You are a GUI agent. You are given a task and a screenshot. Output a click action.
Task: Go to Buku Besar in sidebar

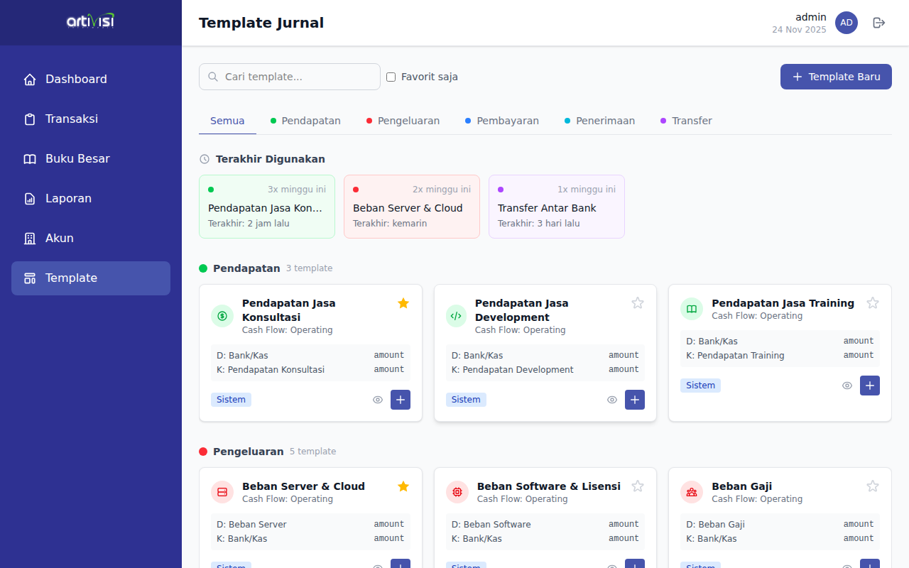(x=77, y=159)
